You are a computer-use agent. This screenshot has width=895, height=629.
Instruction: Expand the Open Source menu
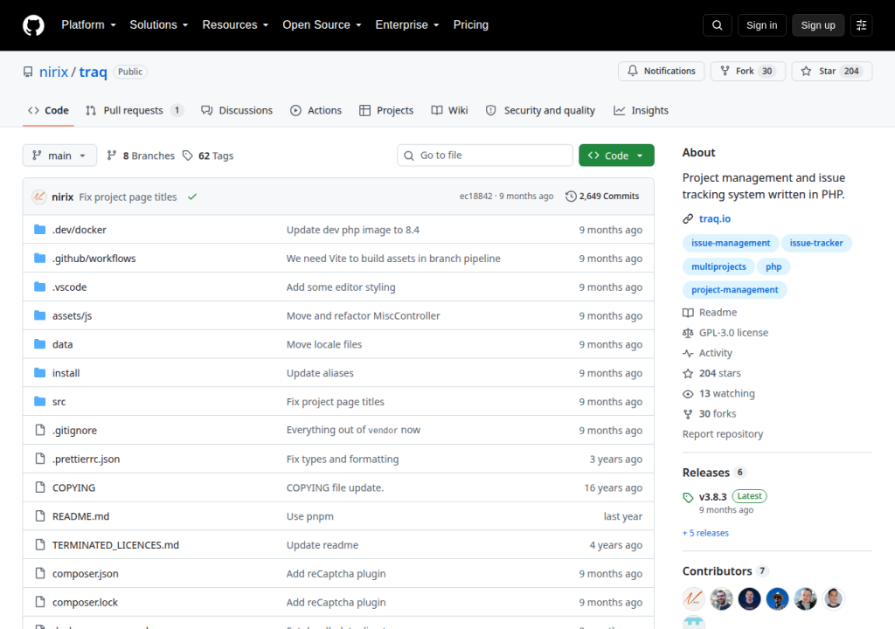[322, 25]
